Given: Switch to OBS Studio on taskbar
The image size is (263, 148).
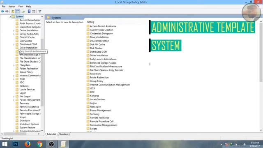Looking at the screenshot, I should pyautogui.click(x=51, y=144).
